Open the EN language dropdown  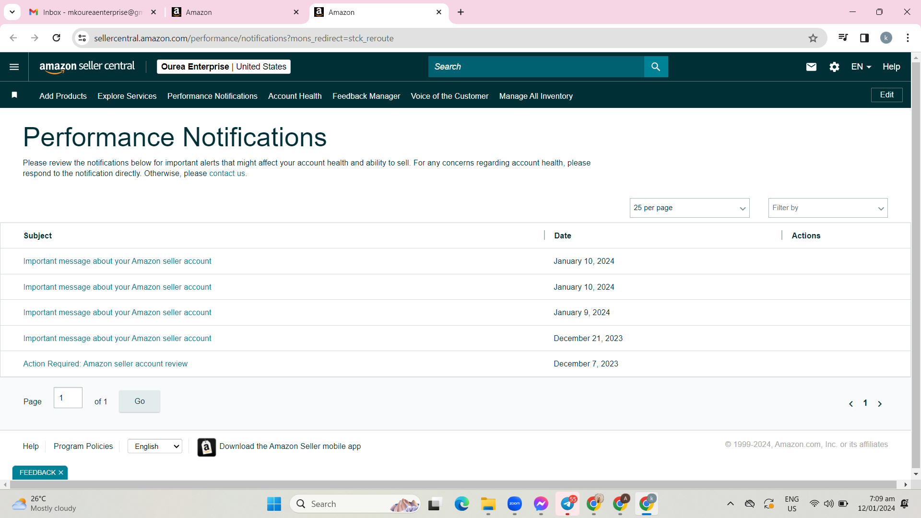tap(861, 67)
